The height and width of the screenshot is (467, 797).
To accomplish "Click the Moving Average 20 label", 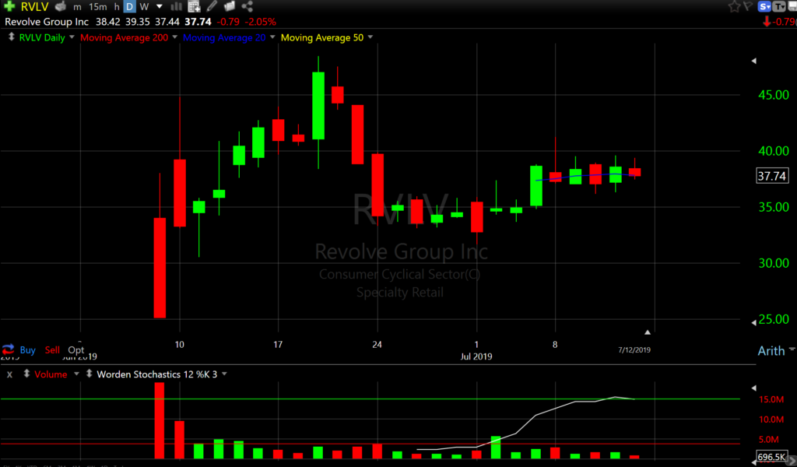I will click(224, 37).
